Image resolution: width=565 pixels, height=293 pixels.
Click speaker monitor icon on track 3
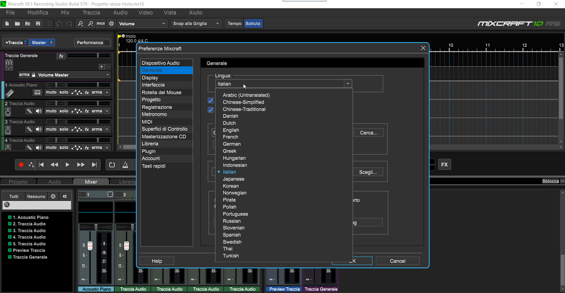[39, 129]
